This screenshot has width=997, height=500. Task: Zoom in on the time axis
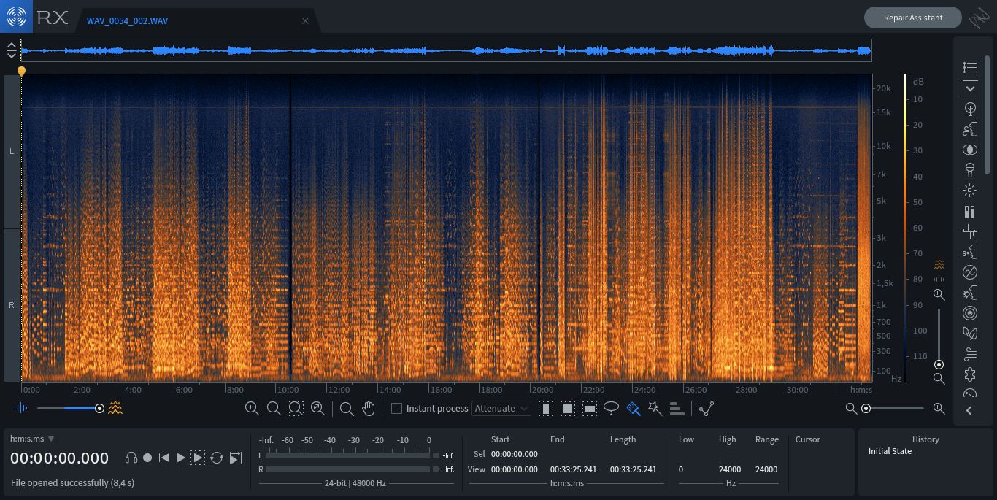pos(939,409)
